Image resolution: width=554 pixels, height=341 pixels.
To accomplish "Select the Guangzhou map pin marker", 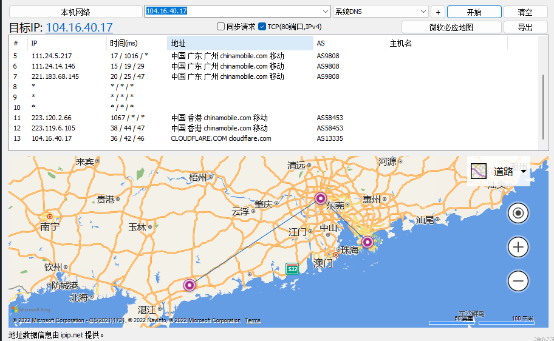I will [x=321, y=198].
